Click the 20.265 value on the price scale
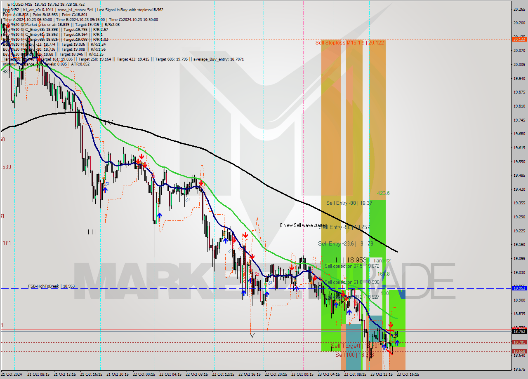528x379 pixels. 519,9
